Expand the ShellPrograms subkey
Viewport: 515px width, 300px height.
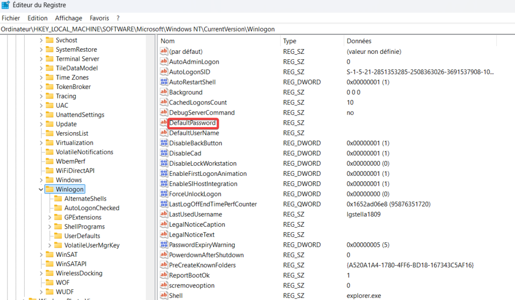pyautogui.click(x=50, y=227)
